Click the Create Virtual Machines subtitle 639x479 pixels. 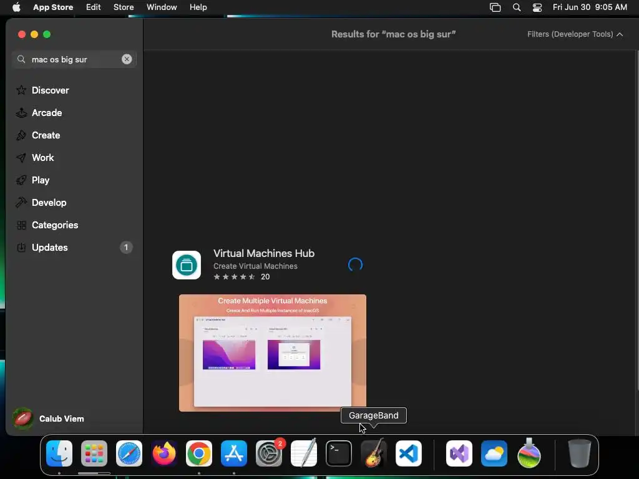click(x=255, y=266)
